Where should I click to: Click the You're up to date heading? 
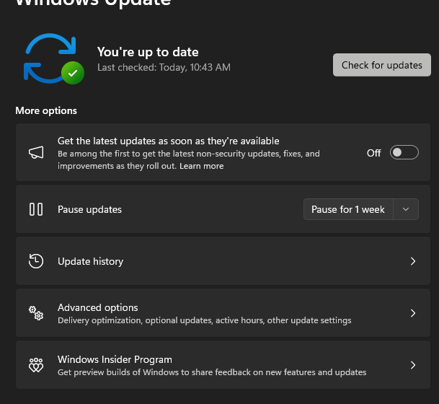(x=148, y=52)
